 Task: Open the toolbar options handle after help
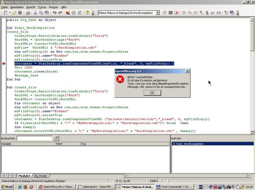[x=93, y=13]
